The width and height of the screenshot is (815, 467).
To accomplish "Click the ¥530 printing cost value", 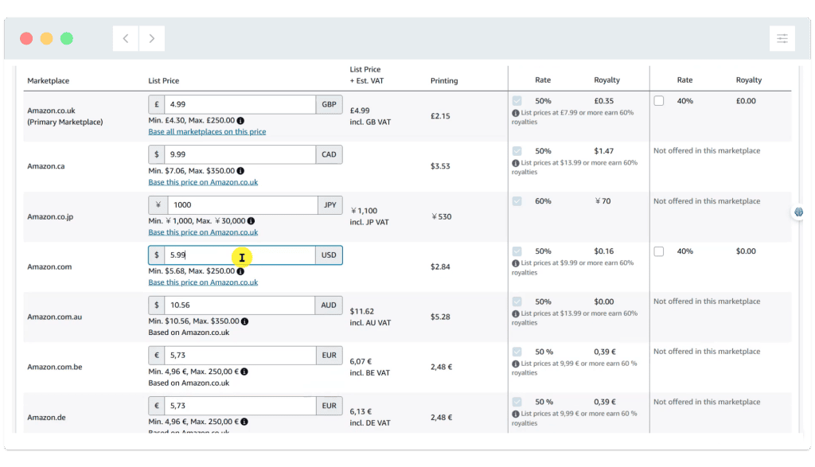I will point(441,216).
